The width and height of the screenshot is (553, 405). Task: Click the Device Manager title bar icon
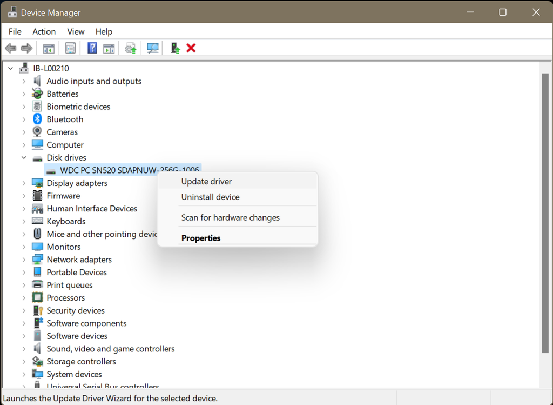(x=12, y=12)
